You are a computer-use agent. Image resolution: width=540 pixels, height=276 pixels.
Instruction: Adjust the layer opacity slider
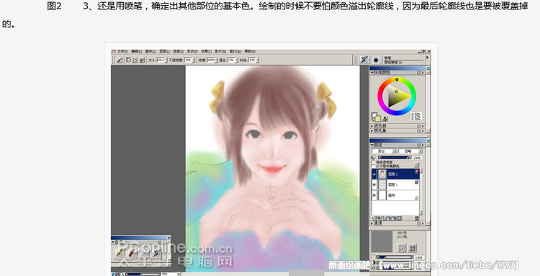(395, 158)
